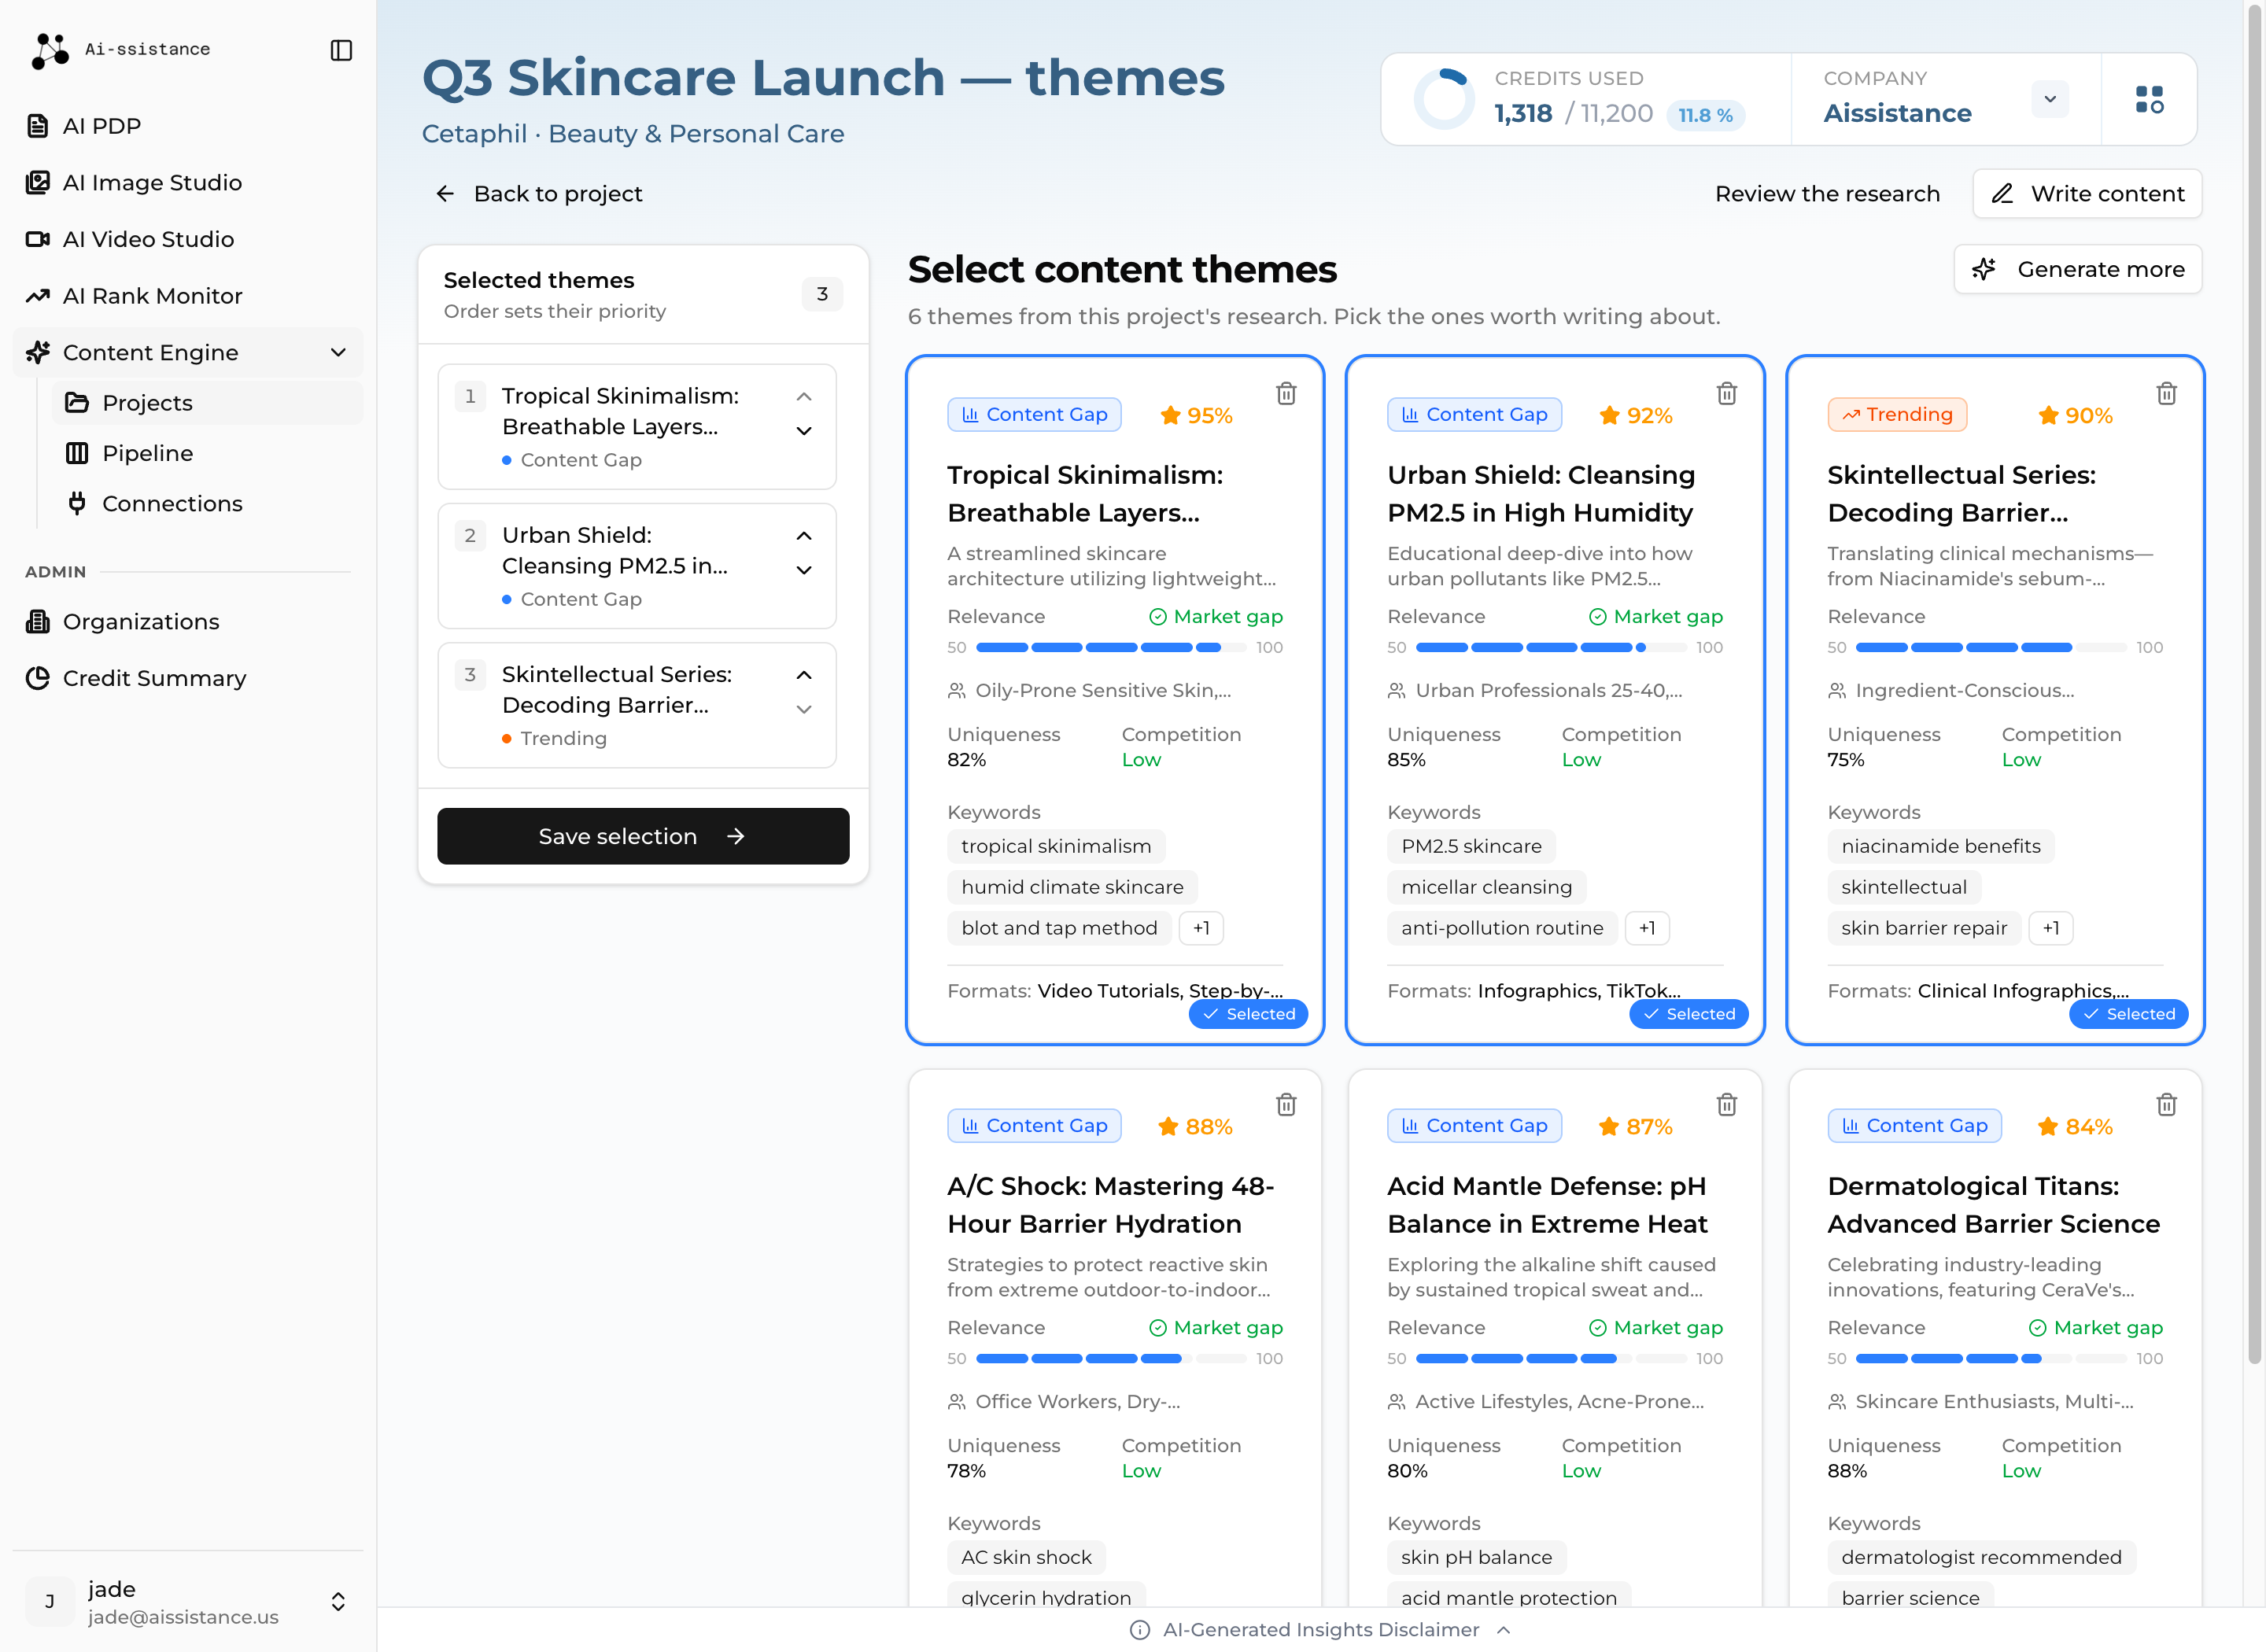Expand +1 keywords on Tropical Skinimalism card
Screen dimensions: 2266x1652
[1201, 928]
